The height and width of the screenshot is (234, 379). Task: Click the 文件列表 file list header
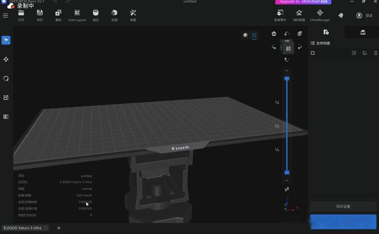pos(320,43)
